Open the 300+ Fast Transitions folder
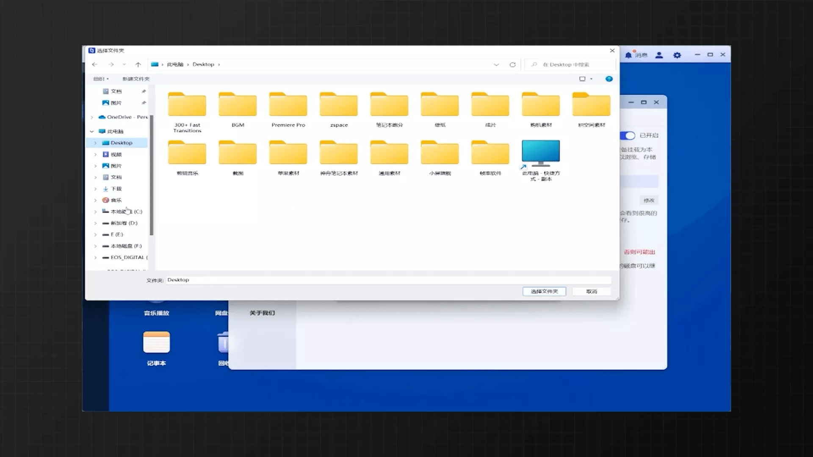The height and width of the screenshot is (457, 813). point(187,112)
